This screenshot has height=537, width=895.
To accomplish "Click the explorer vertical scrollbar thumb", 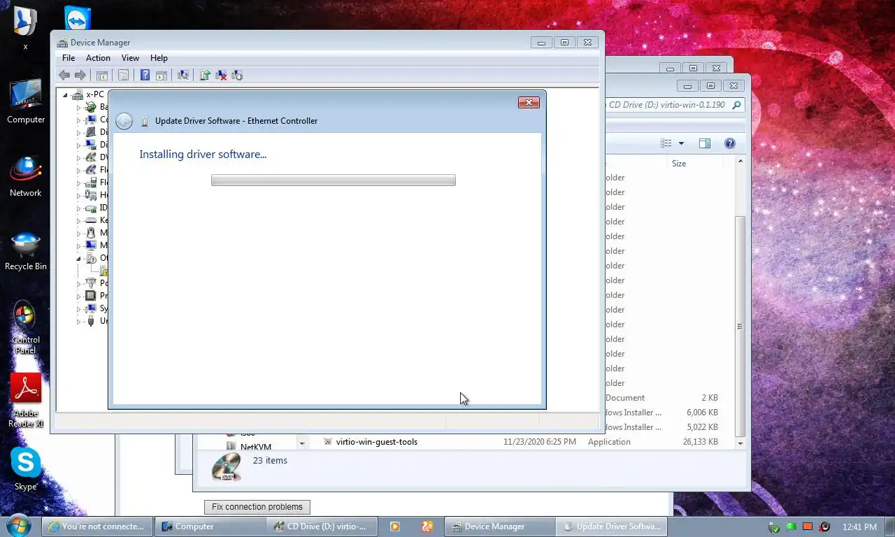I will (x=740, y=327).
